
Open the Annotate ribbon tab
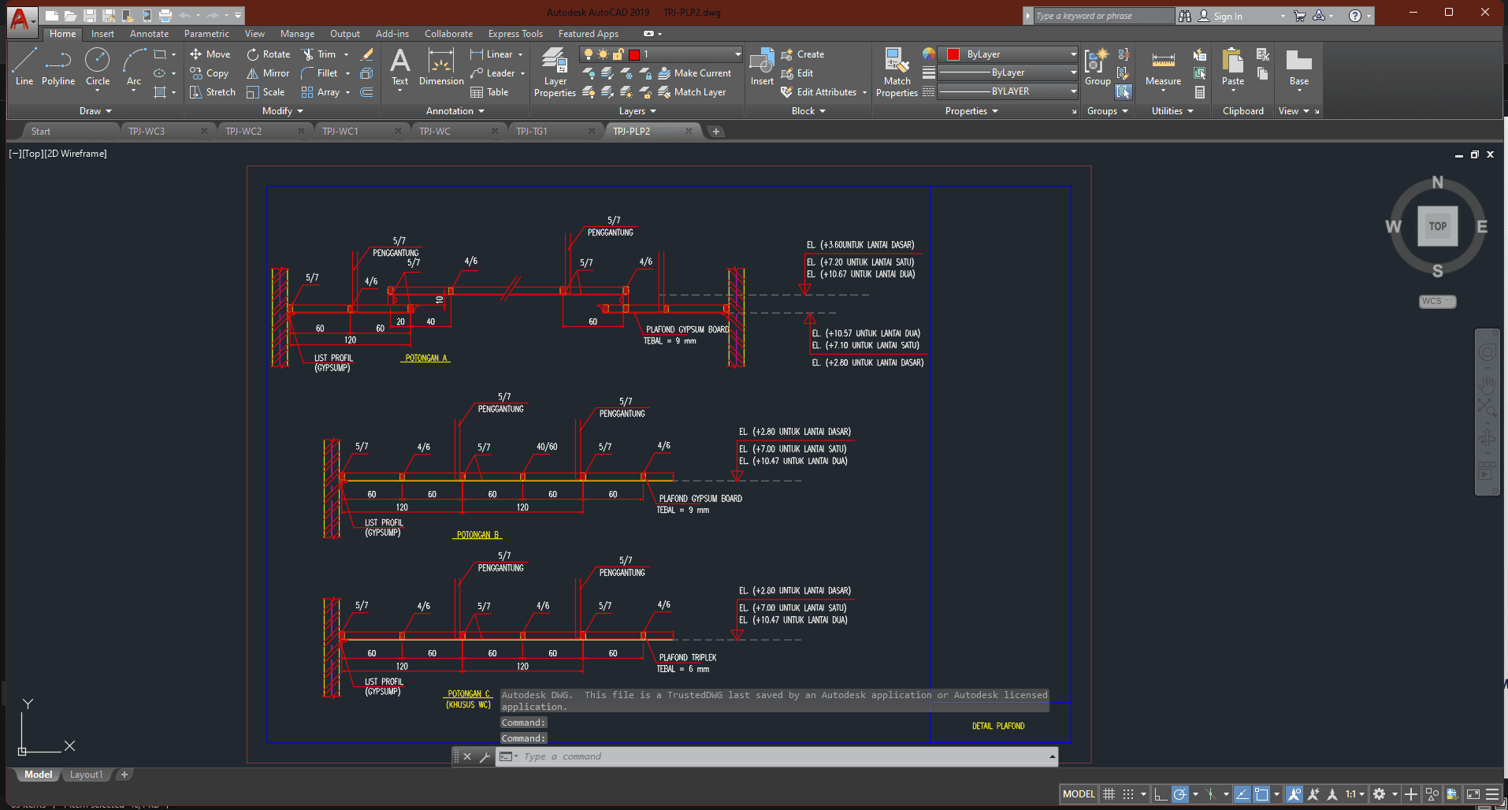(149, 34)
